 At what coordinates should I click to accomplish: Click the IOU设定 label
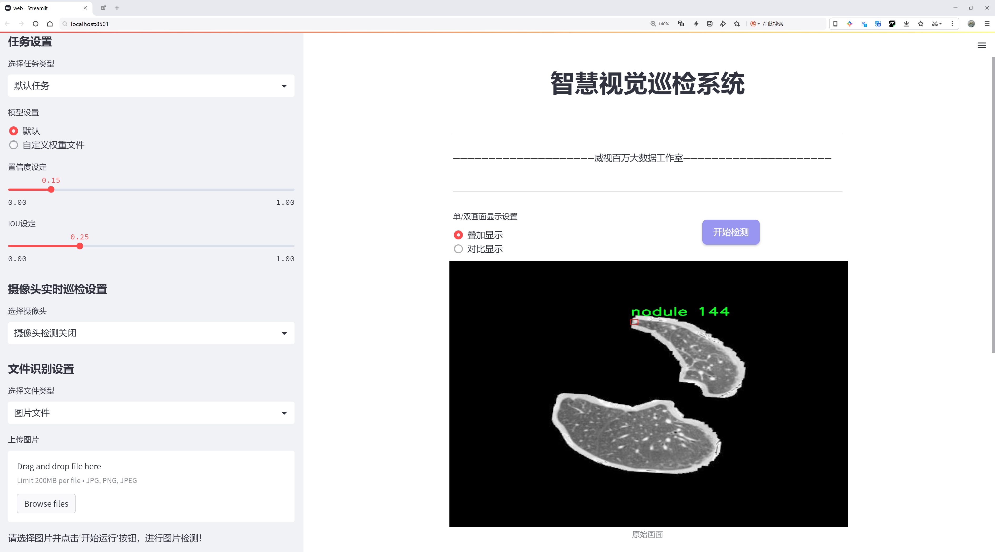point(22,224)
